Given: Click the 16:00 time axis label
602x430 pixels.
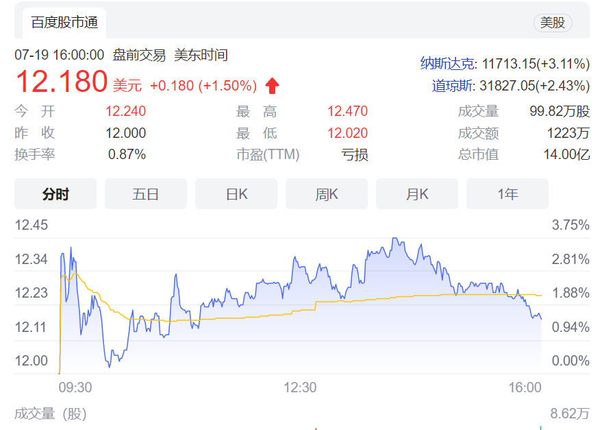Looking at the screenshot, I should (x=525, y=387).
